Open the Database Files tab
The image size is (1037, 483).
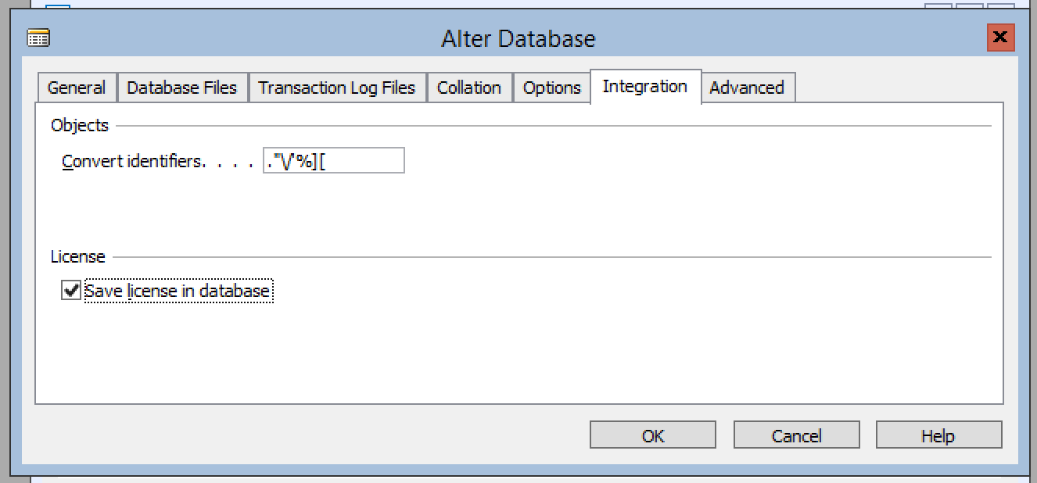[x=182, y=88]
